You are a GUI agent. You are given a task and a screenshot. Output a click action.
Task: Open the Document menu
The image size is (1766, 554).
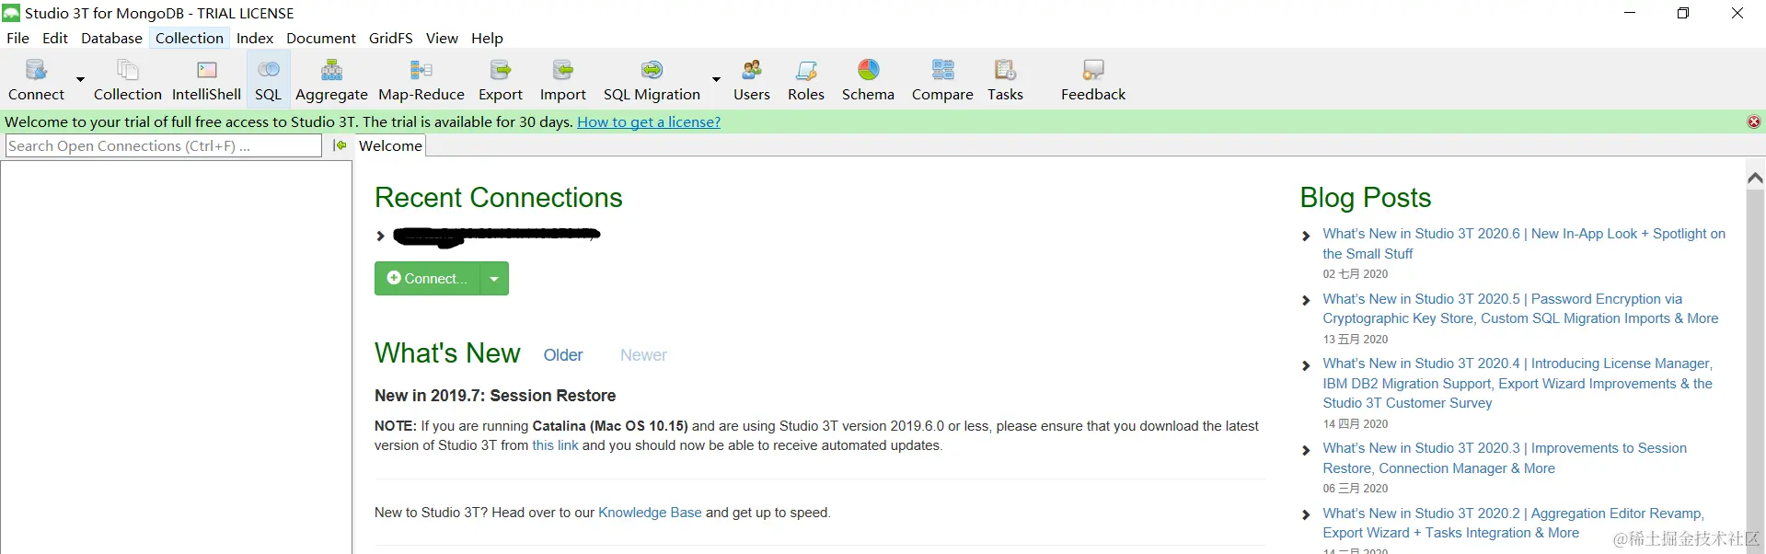[x=320, y=38]
